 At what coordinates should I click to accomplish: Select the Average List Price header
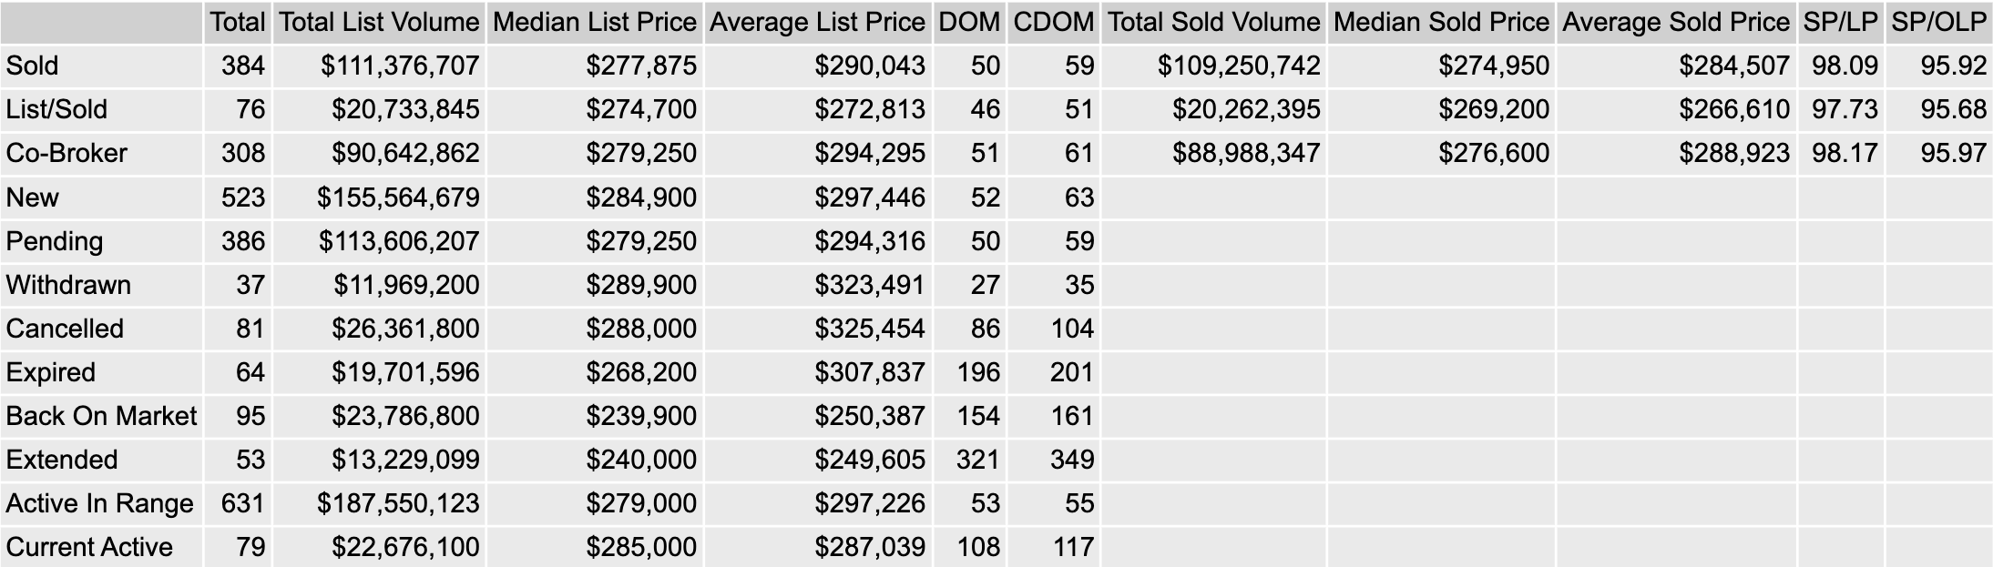coord(817,22)
